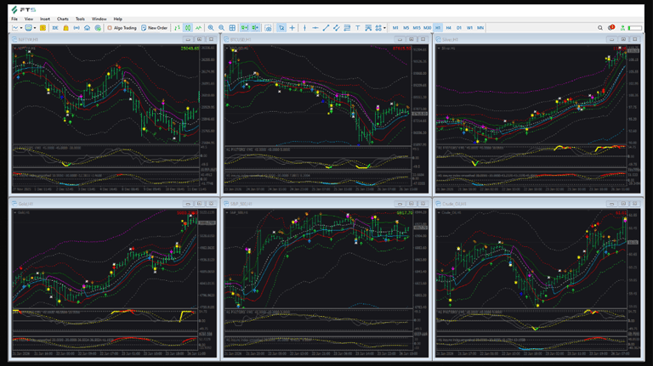The image size is (653, 366).
Task: Toggle the Algo Trading button
Action: [x=122, y=28]
